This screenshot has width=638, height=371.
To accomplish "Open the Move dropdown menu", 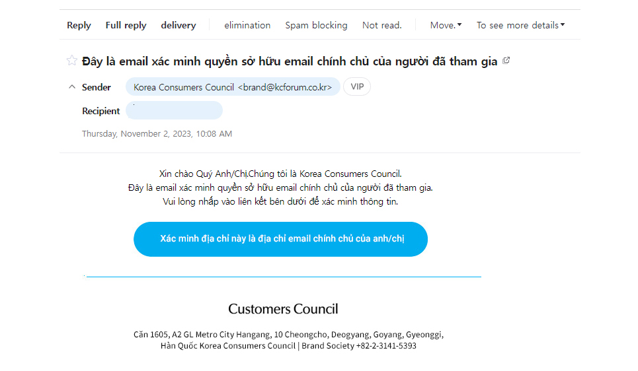I will [x=446, y=25].
